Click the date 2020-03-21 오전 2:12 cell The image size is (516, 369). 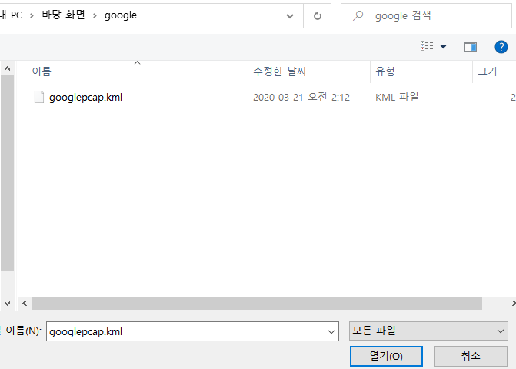(301, 98)
